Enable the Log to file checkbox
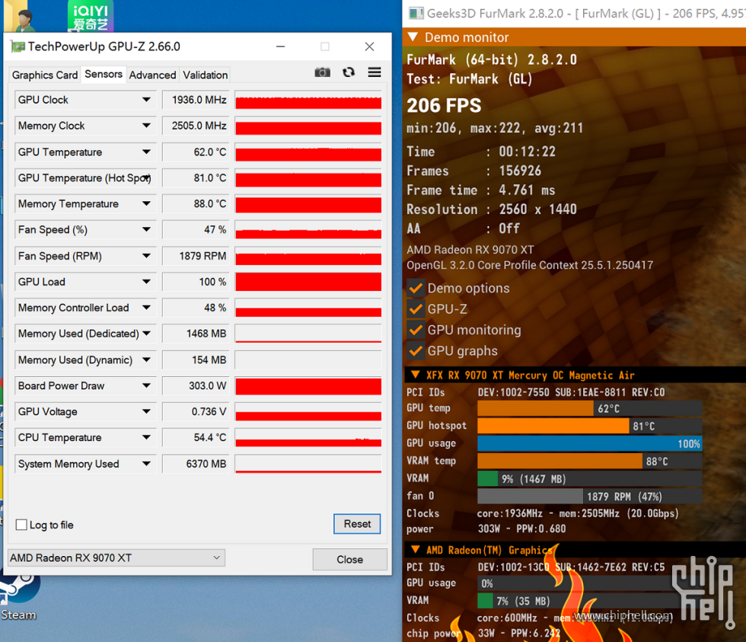The width and height of the screenshot is (746, 642). (21, 525)
